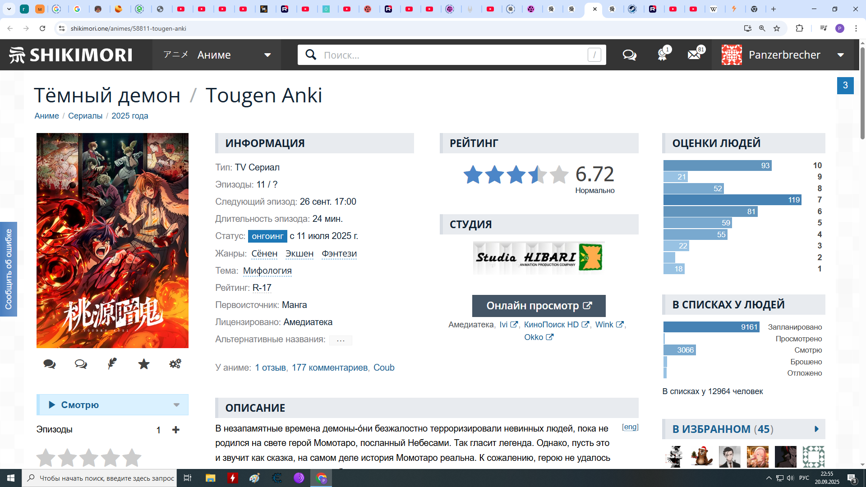This screenshot has width=866, height=487.
Task: Click the Онлайн просмотр button
Action: point(539,306)
